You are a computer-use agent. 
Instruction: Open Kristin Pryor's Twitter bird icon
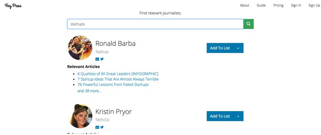tap(102, 127)
